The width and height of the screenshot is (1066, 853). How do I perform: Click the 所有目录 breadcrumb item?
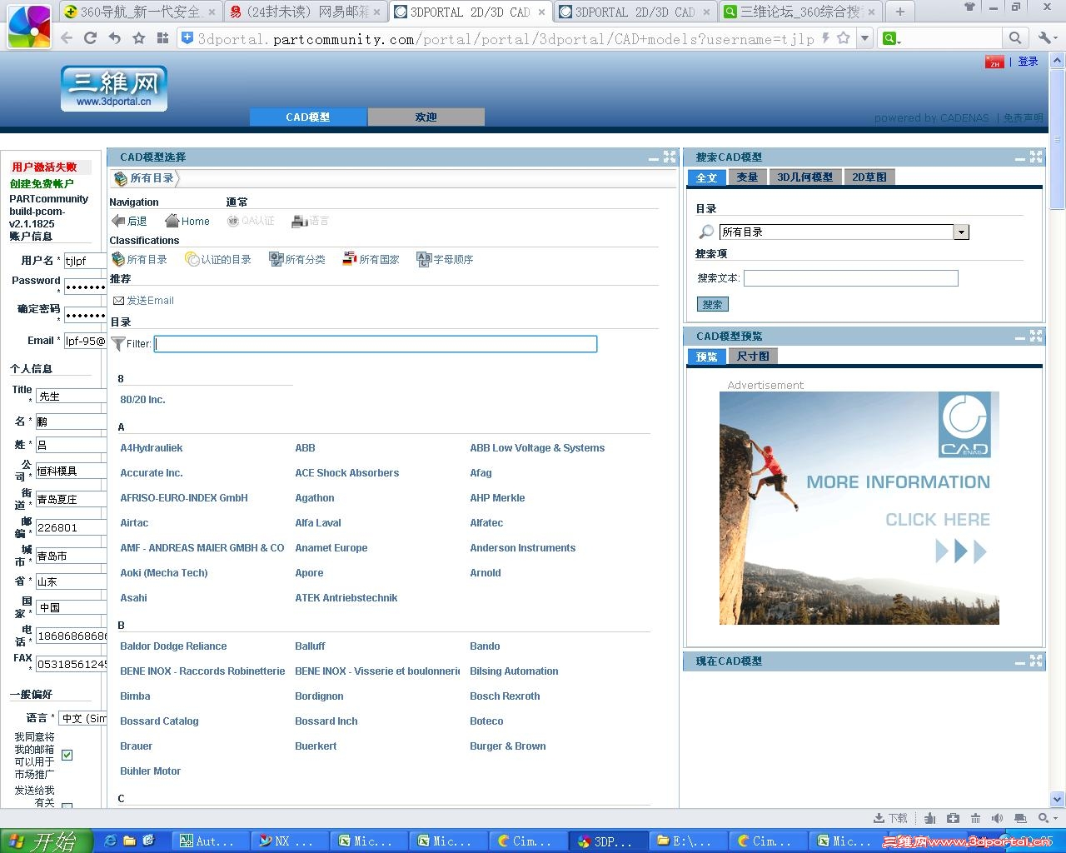146,178
